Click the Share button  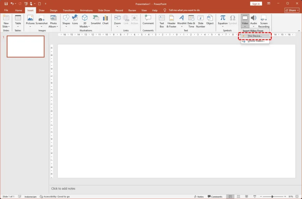(292, 10)
